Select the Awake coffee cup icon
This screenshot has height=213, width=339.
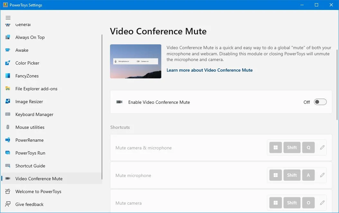(x=8, y=50)
